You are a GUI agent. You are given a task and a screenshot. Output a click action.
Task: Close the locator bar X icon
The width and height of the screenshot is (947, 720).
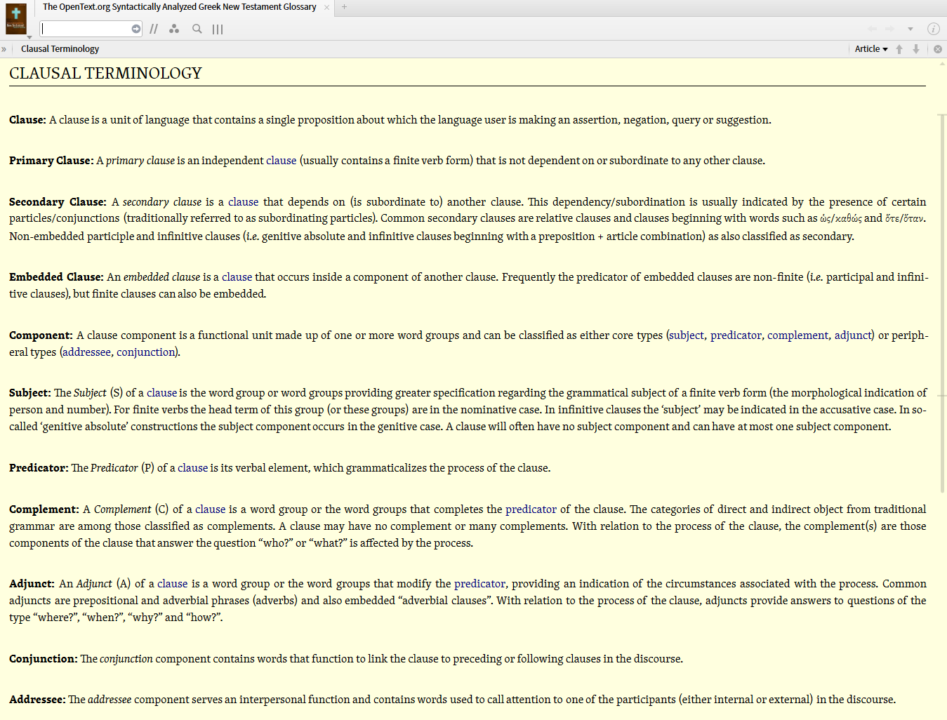938,49
